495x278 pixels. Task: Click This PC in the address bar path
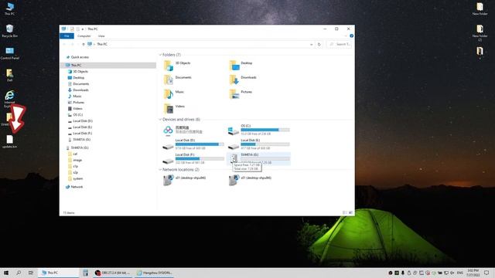coord(102,45)
